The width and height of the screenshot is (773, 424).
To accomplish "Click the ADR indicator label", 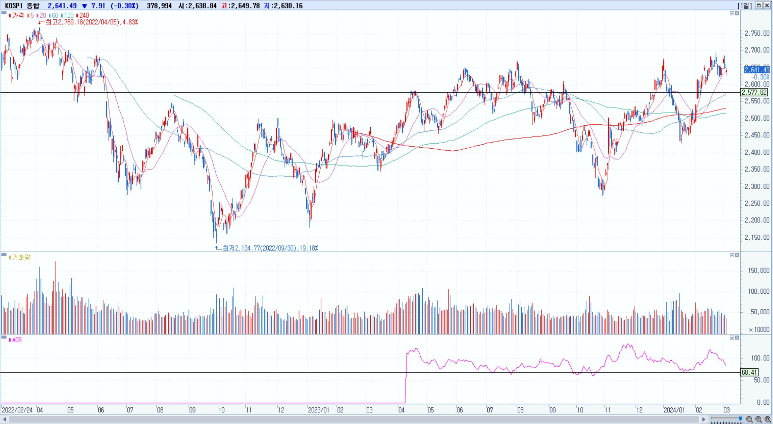I will click(x=17, y=340).
